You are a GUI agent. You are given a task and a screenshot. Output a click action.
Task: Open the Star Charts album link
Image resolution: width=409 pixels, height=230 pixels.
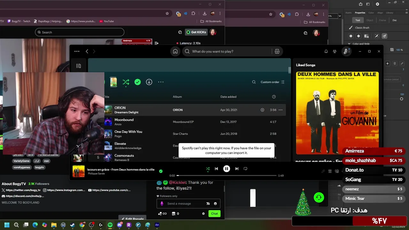(x=181, y=134)
